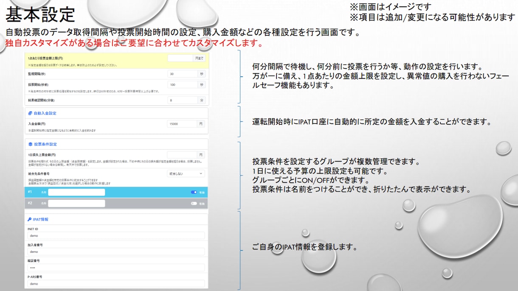518x291 pixels.
Task: Expand the #2 condition row
Action: pos(116,204)
